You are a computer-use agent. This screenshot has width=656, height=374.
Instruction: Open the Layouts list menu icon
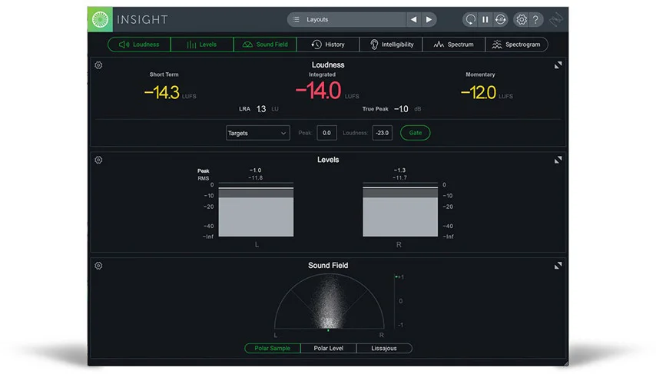[x=297, y=19]
